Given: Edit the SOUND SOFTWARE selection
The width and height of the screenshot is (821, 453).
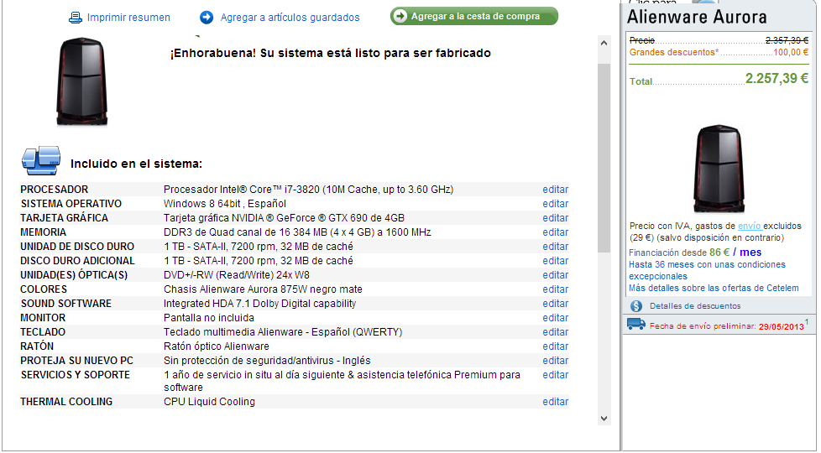Looking at the screenshot, I should click(x=556, y=304).
